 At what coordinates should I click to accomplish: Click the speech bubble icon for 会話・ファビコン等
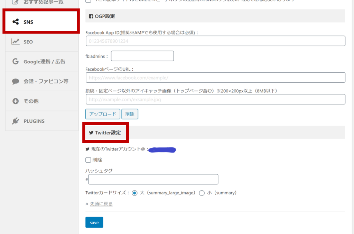pos(15,81)
